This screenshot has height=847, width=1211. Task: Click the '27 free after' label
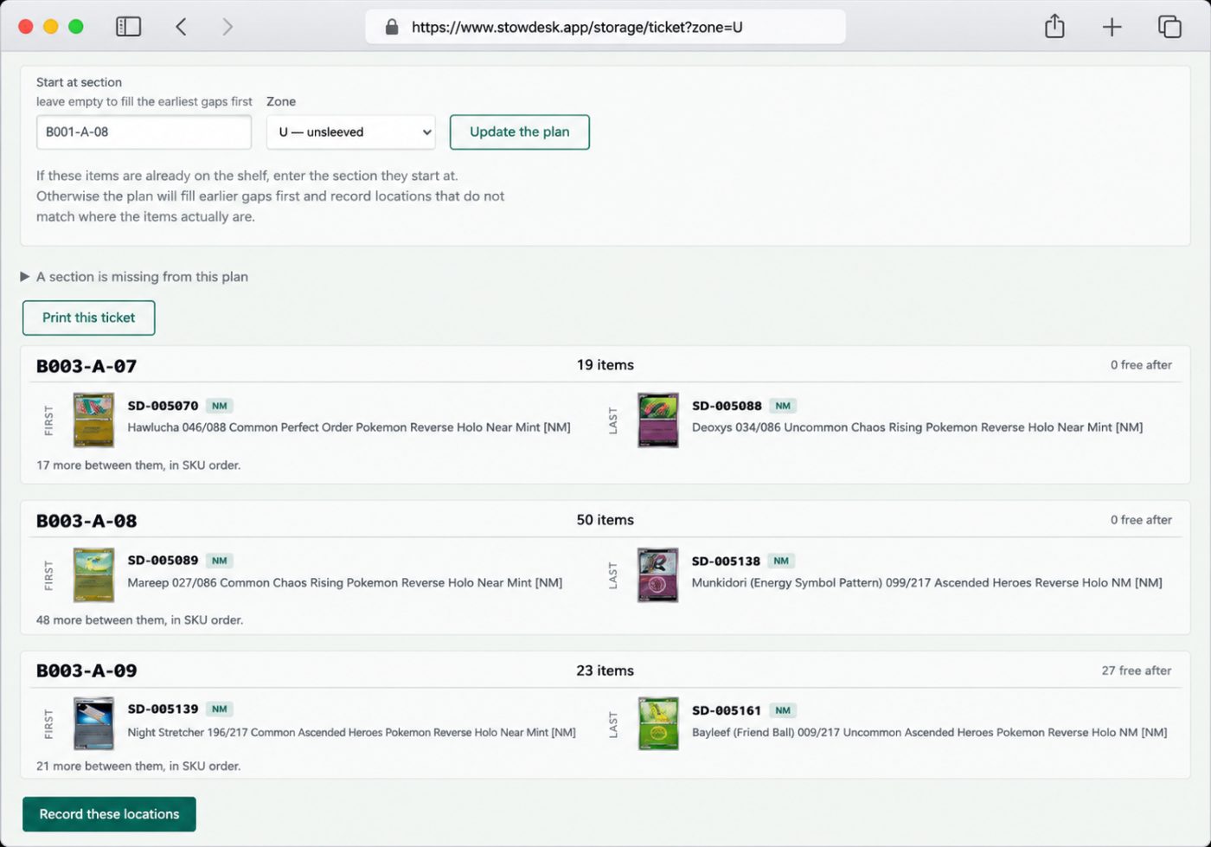[1137, 671]
